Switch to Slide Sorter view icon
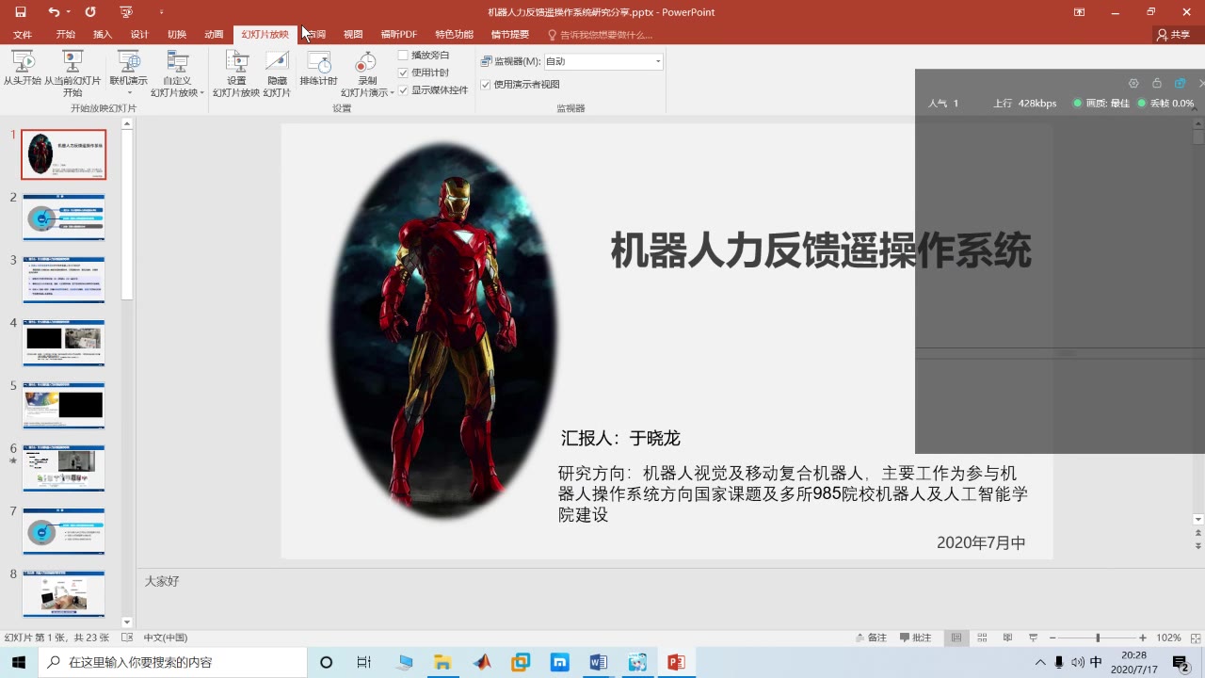This screenshot has width=1205, height=678. [x=982, y=638]
